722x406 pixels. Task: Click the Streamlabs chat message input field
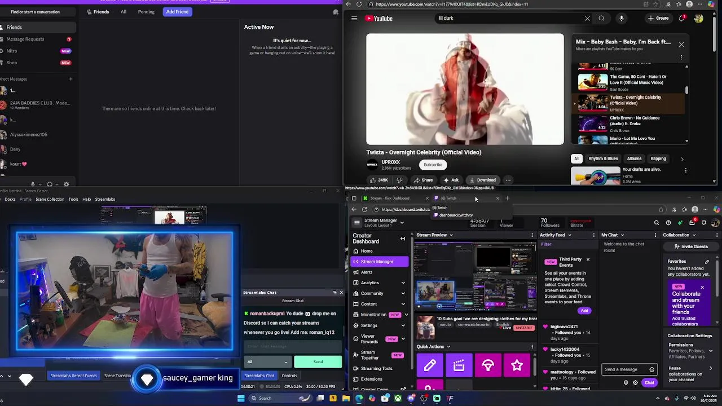(x=292, y=346)
